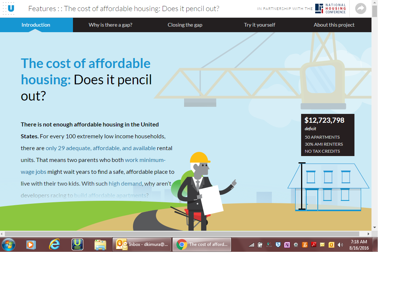Switch to the 'Try it yourself' tab

[259, 25]
